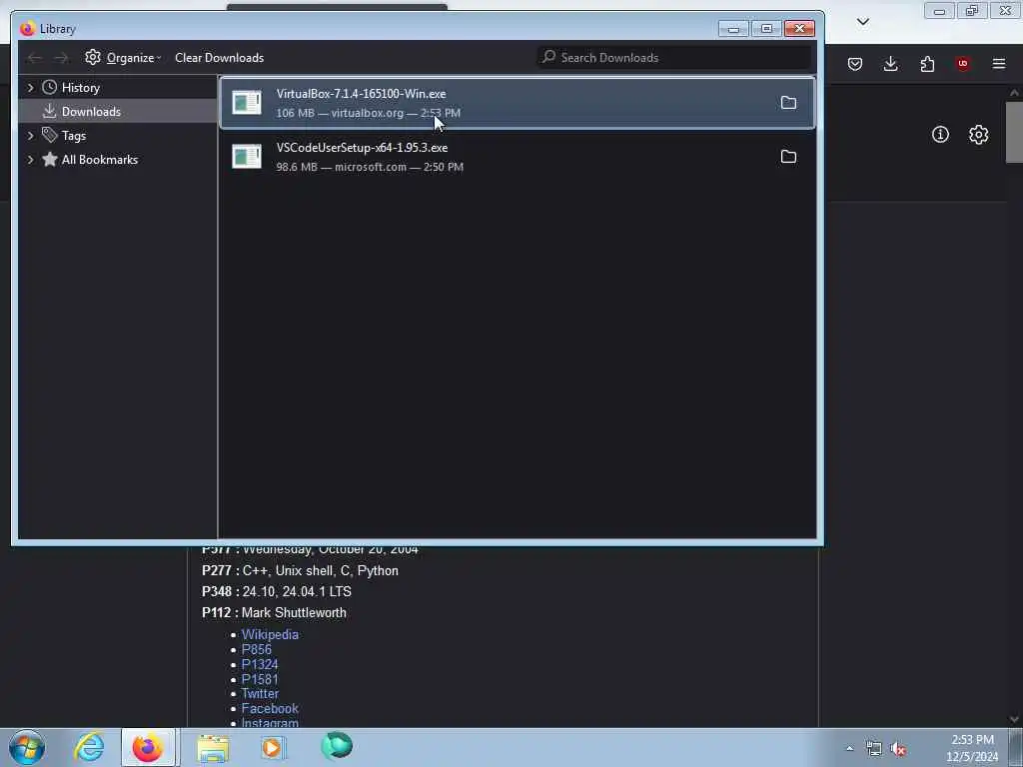This screenshot has width=1023, height=767.
Task: Open Firefox downloads toolbar panel
Action: (x=890, y=64)
